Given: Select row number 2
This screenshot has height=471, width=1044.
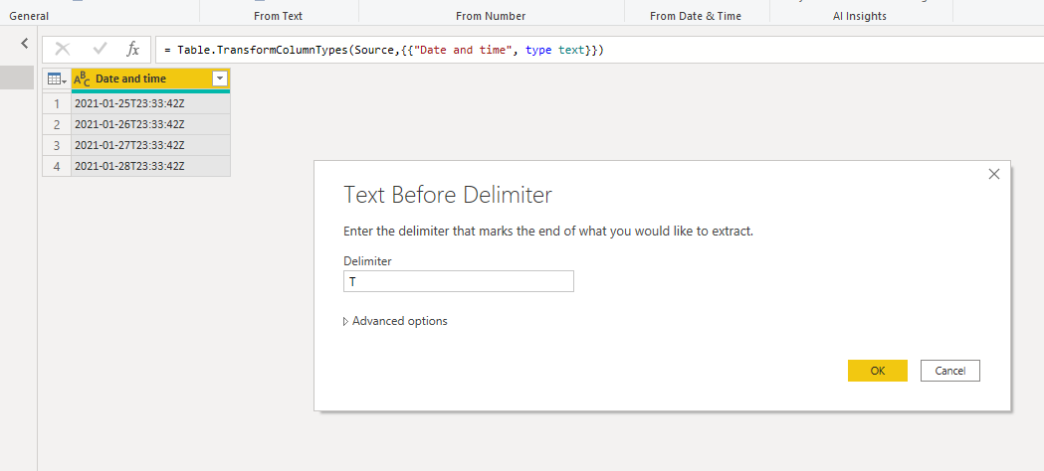Looking at the screenshot, I should pyautogui.click(x=57, y=124).
